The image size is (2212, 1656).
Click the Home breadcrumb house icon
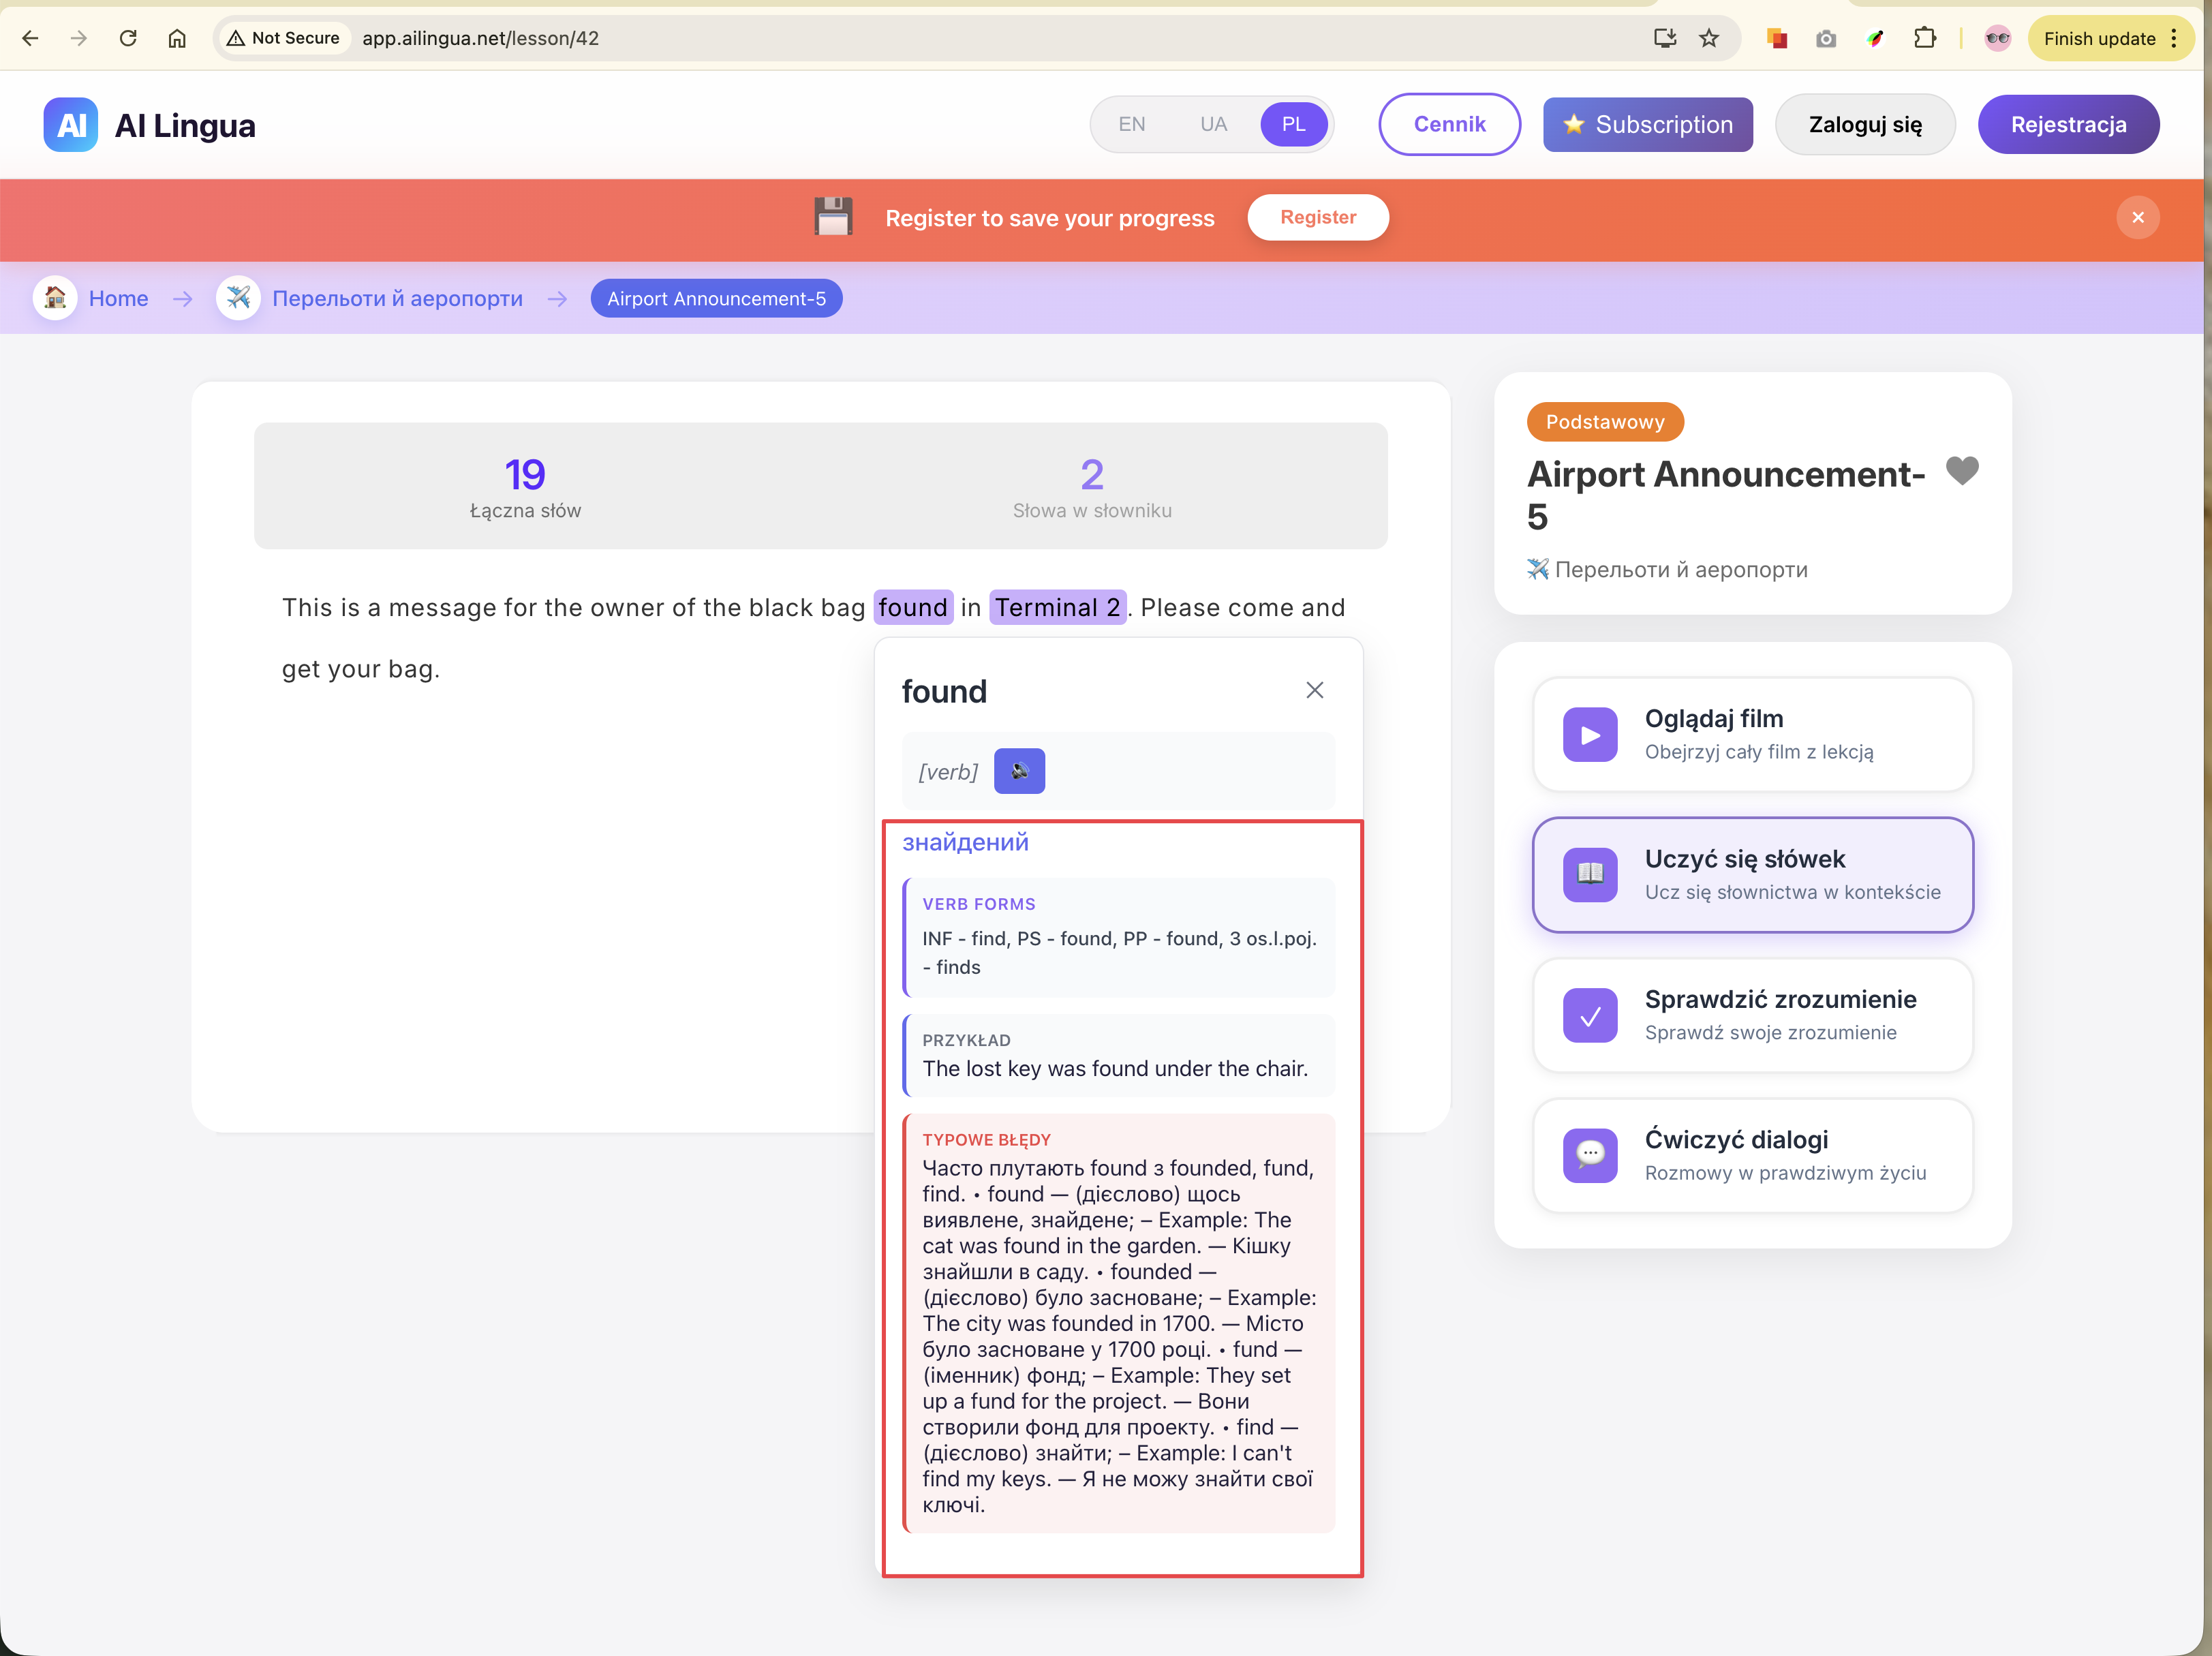click(x=55, y=298)
